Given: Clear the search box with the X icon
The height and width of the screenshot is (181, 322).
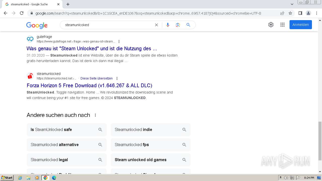Looking at the screenshot, I should pos(156,25).
